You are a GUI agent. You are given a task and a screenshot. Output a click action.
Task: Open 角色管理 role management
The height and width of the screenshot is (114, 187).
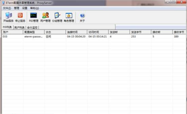click(x=69, y=17)
